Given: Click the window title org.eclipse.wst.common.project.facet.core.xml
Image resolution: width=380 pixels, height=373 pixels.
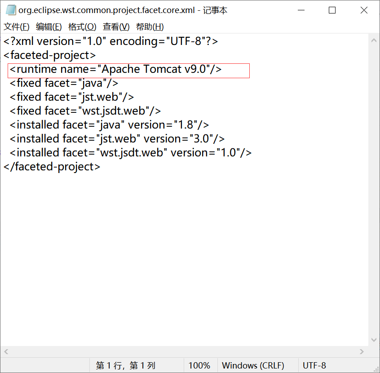Looking at the screenshot, I should pos(106,10).
